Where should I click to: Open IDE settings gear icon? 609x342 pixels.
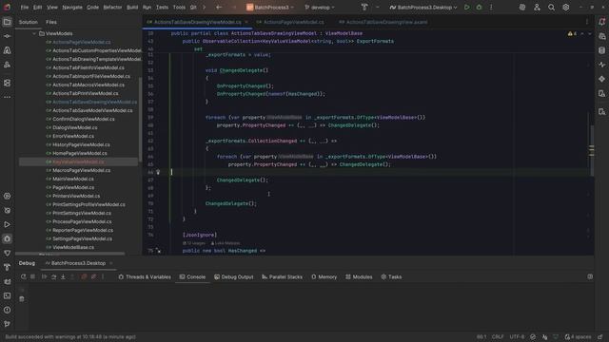(x=566, y=8)
